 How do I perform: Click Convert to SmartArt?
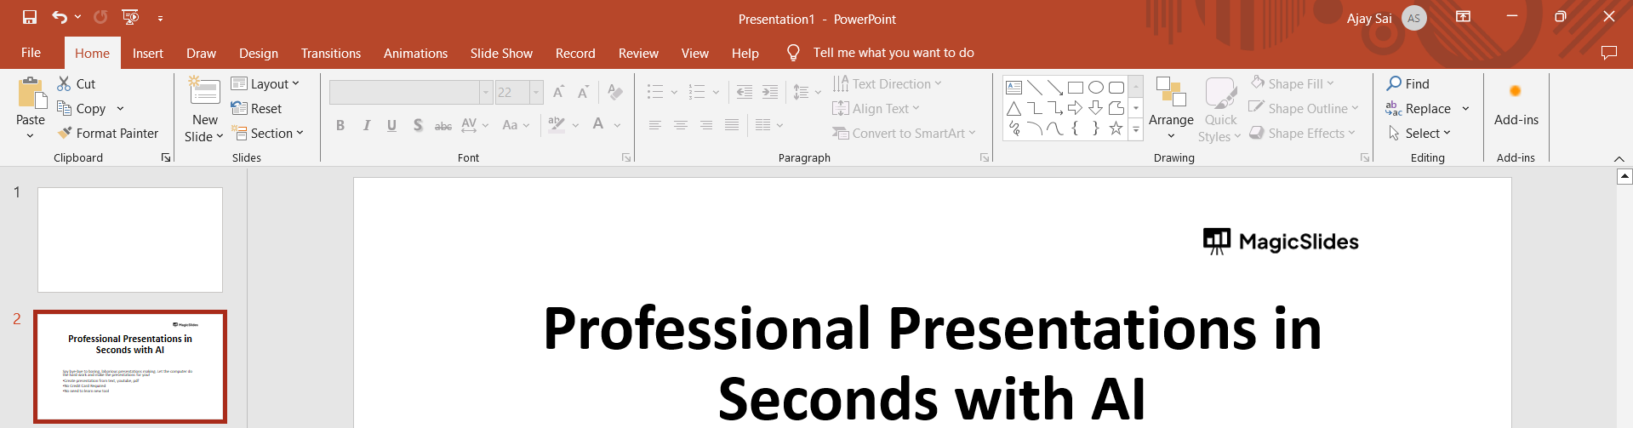pos(903,133)
